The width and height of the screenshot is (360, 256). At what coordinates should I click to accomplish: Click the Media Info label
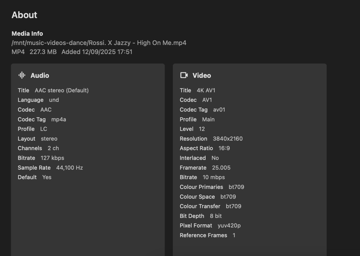point(27,34)
